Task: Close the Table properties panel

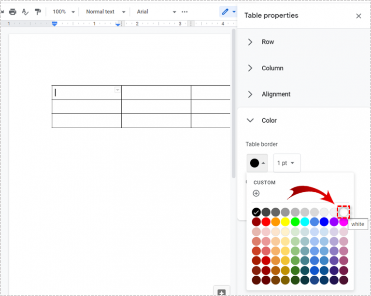Action: pos(358,16)
